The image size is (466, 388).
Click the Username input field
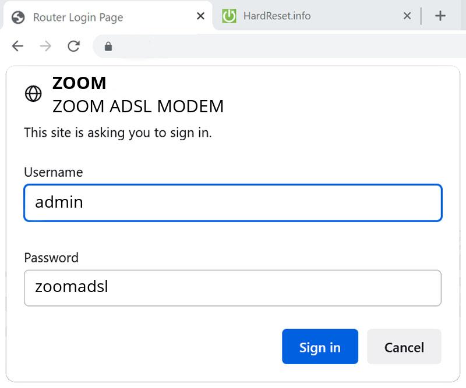(233, 203)
